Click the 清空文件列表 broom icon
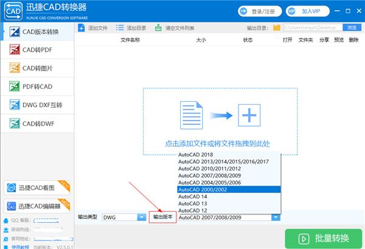Viewport: 365px width, 249px height. (x=158, y=28)
